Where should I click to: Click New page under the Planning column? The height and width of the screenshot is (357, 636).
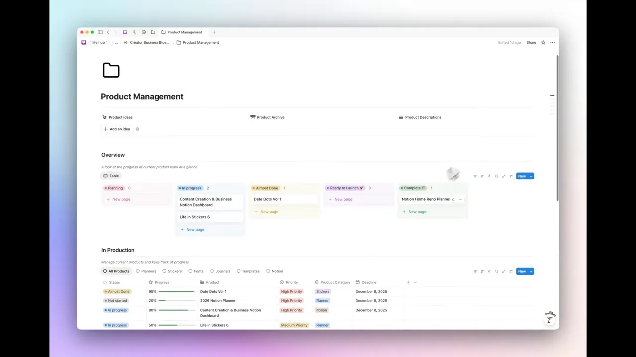click(x=118, y=199)
